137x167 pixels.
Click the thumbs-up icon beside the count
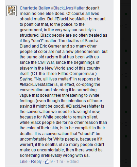47,162
